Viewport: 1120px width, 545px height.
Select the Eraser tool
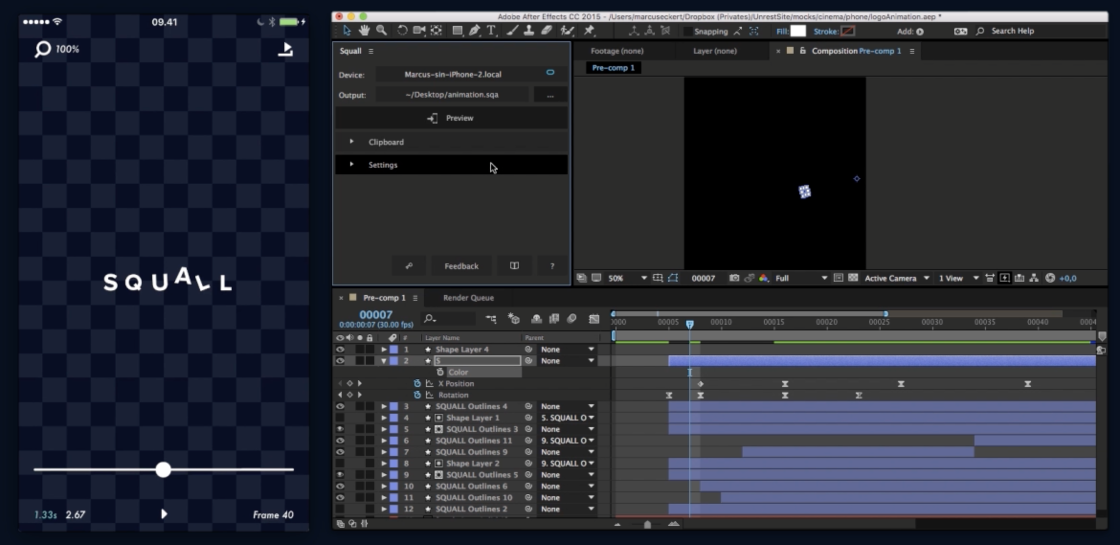pyautogui.click(x=546, y=31)
